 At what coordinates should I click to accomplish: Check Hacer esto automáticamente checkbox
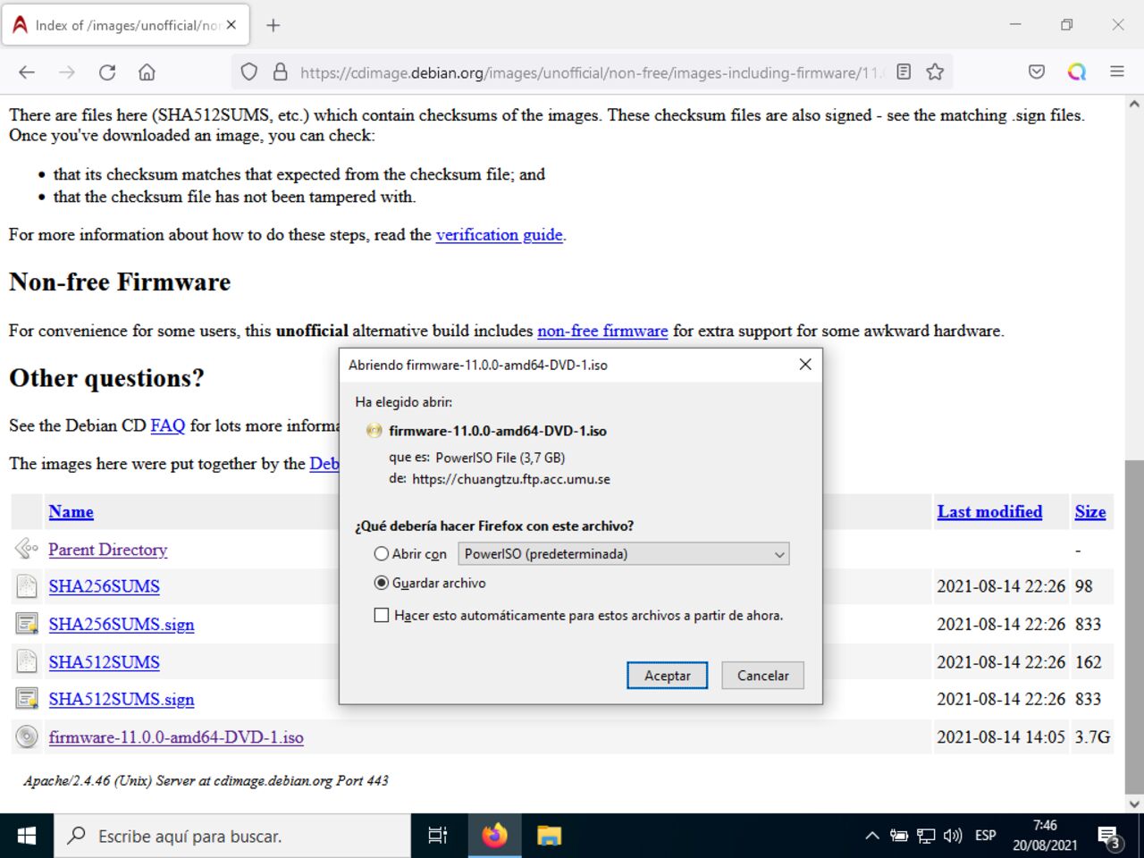(382, 615)
